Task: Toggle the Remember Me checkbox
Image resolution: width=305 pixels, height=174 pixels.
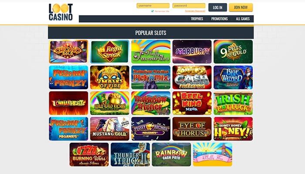Action: point(152,11)
